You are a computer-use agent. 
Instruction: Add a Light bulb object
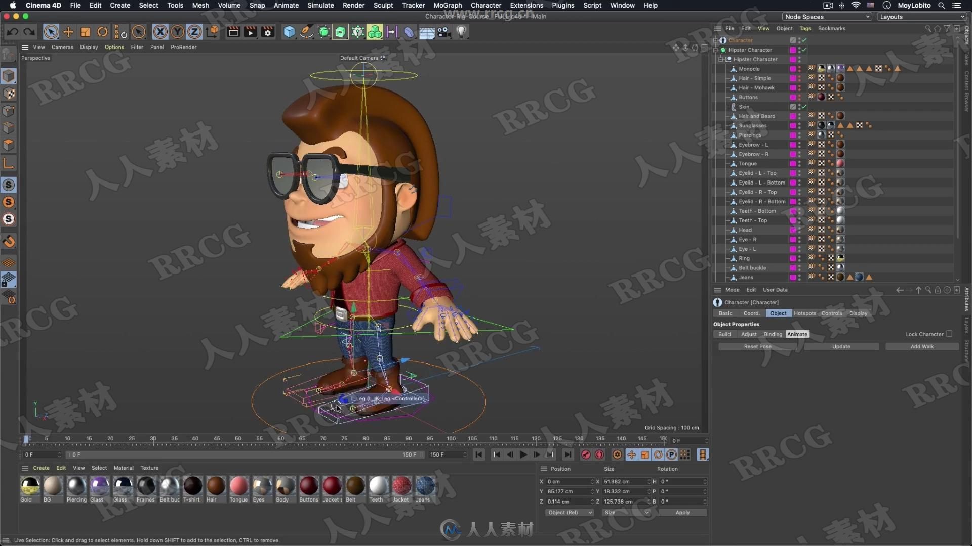pyautogui.click(x=461, y=32)
